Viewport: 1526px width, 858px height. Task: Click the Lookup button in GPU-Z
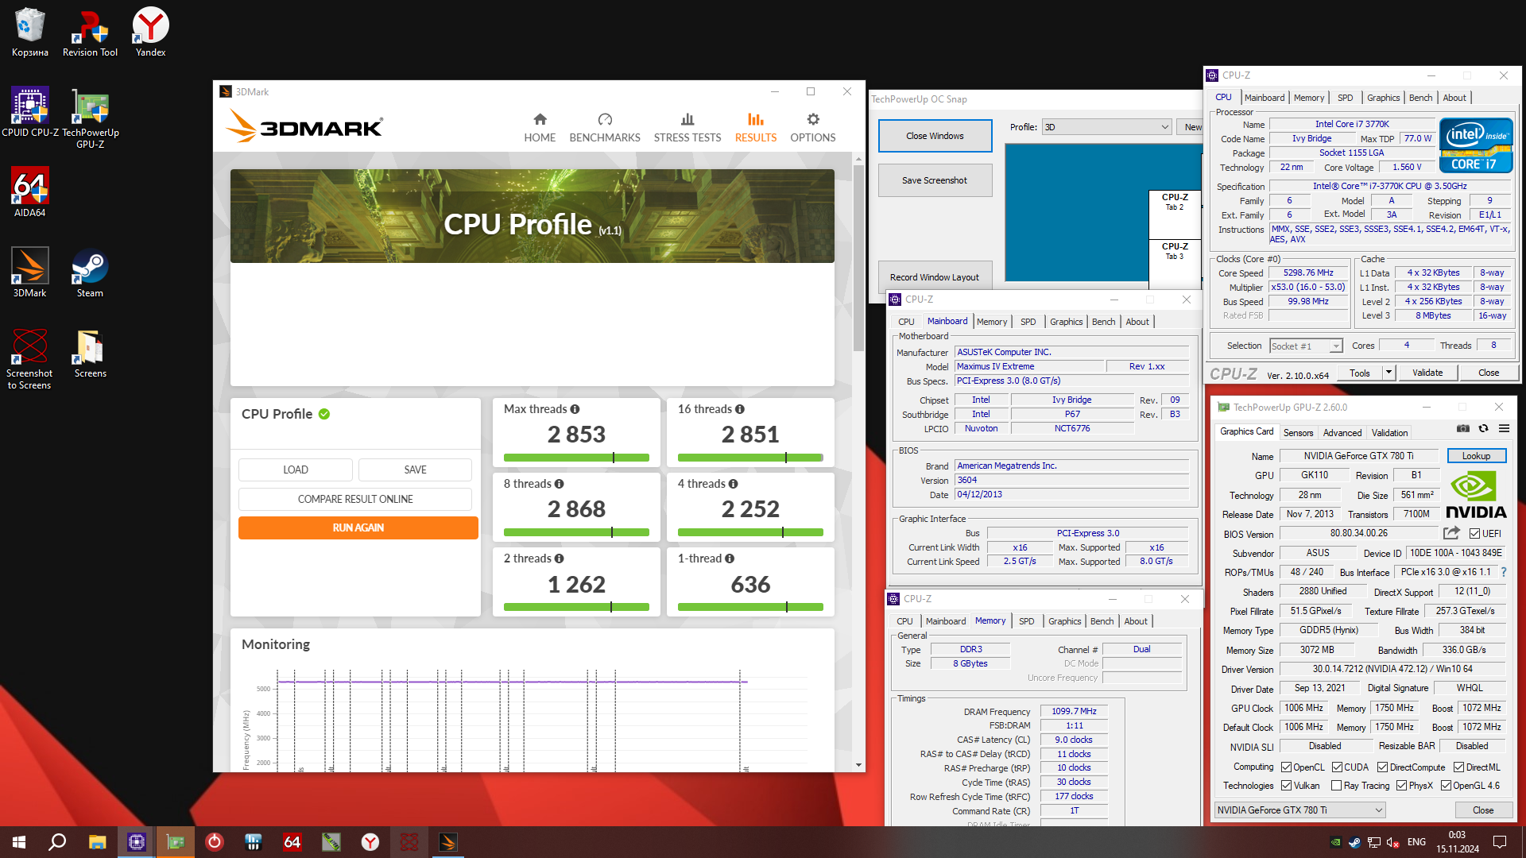tap(1476, 456)
